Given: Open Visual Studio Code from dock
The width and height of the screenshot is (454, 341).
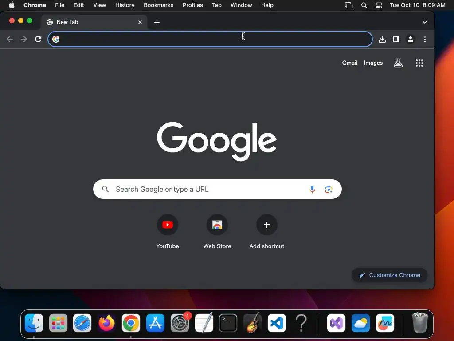Looking at the screenshot, I should (x=277, y=323).
